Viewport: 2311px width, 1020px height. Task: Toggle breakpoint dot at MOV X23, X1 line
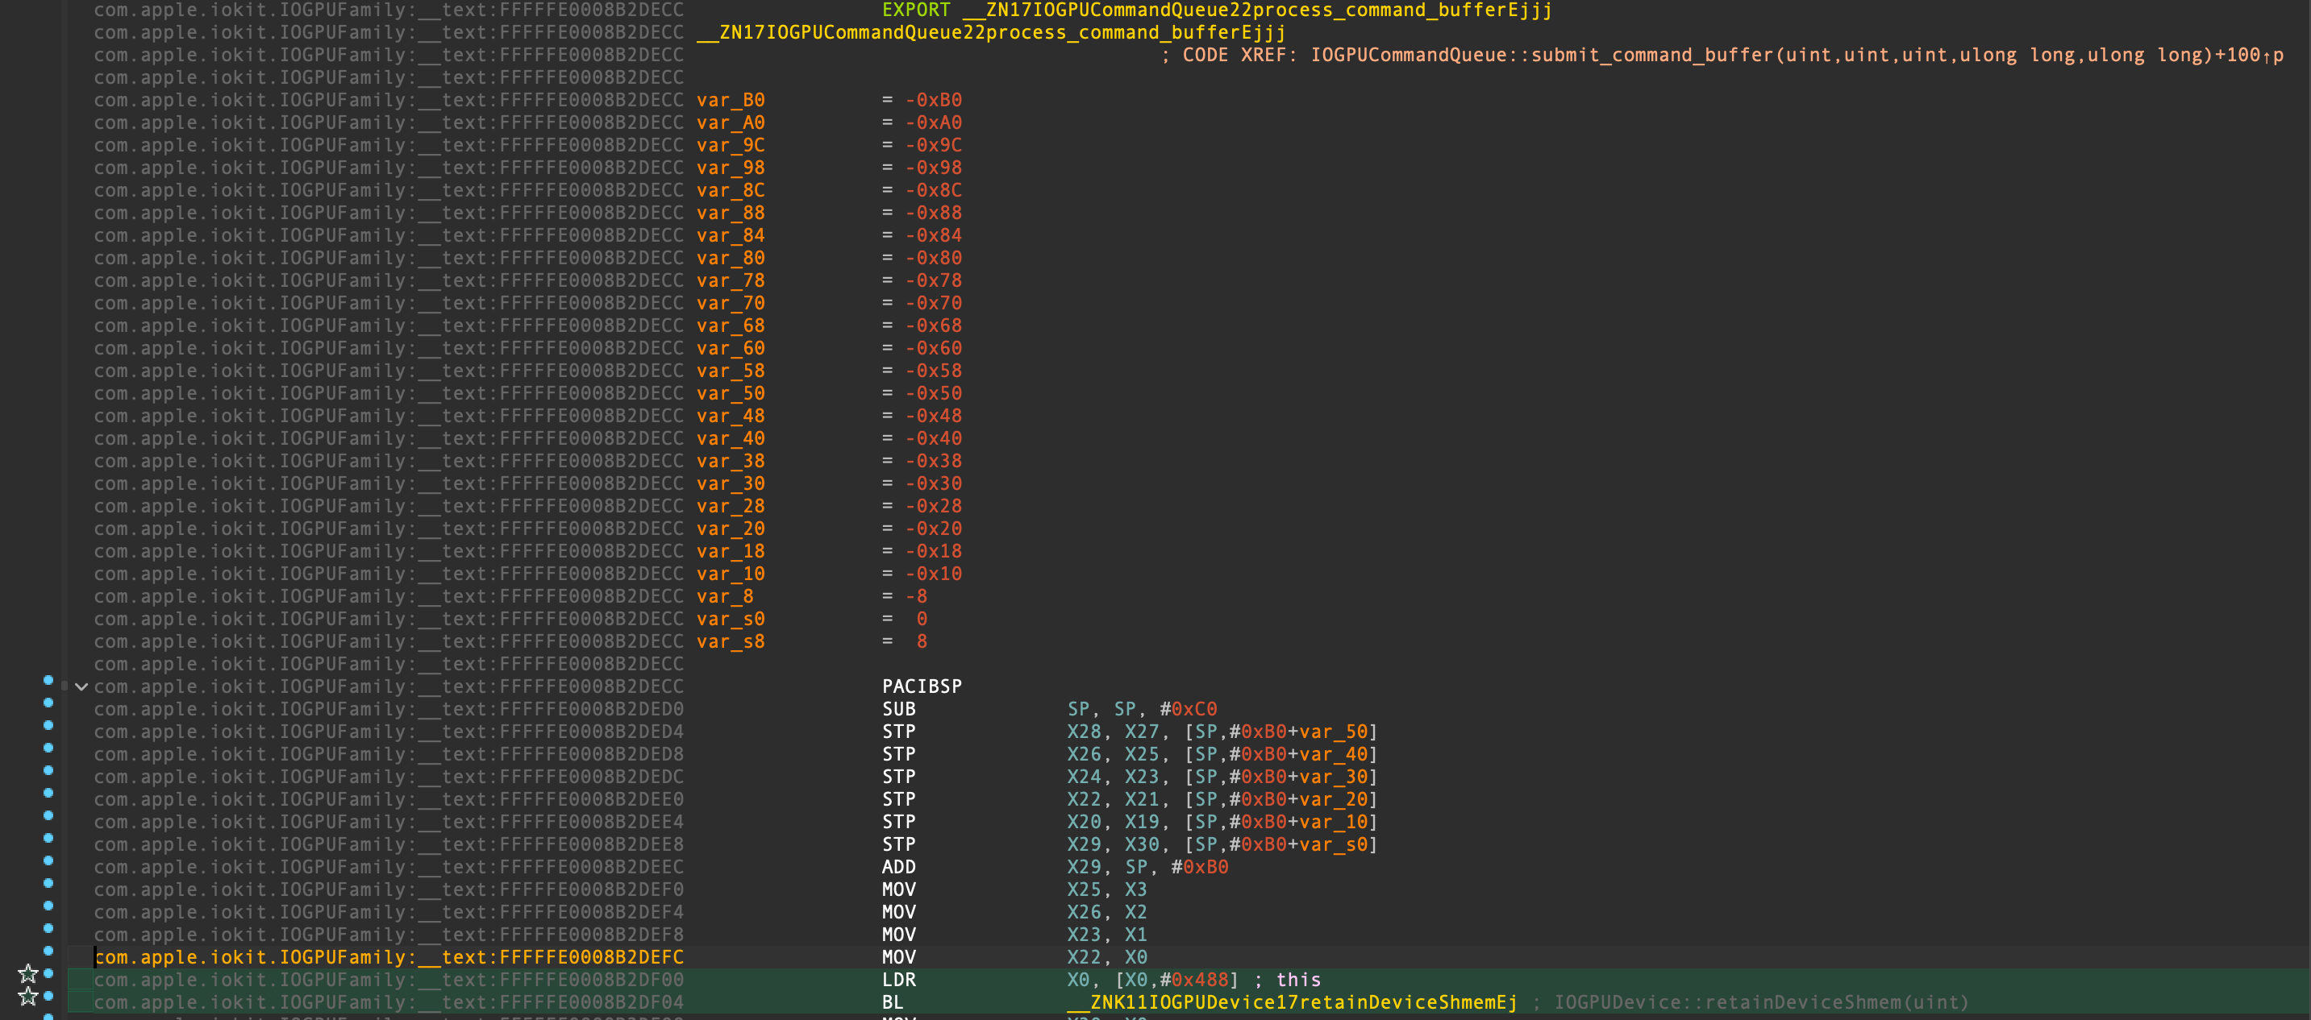pyautogui.click(x=48, y=927)
